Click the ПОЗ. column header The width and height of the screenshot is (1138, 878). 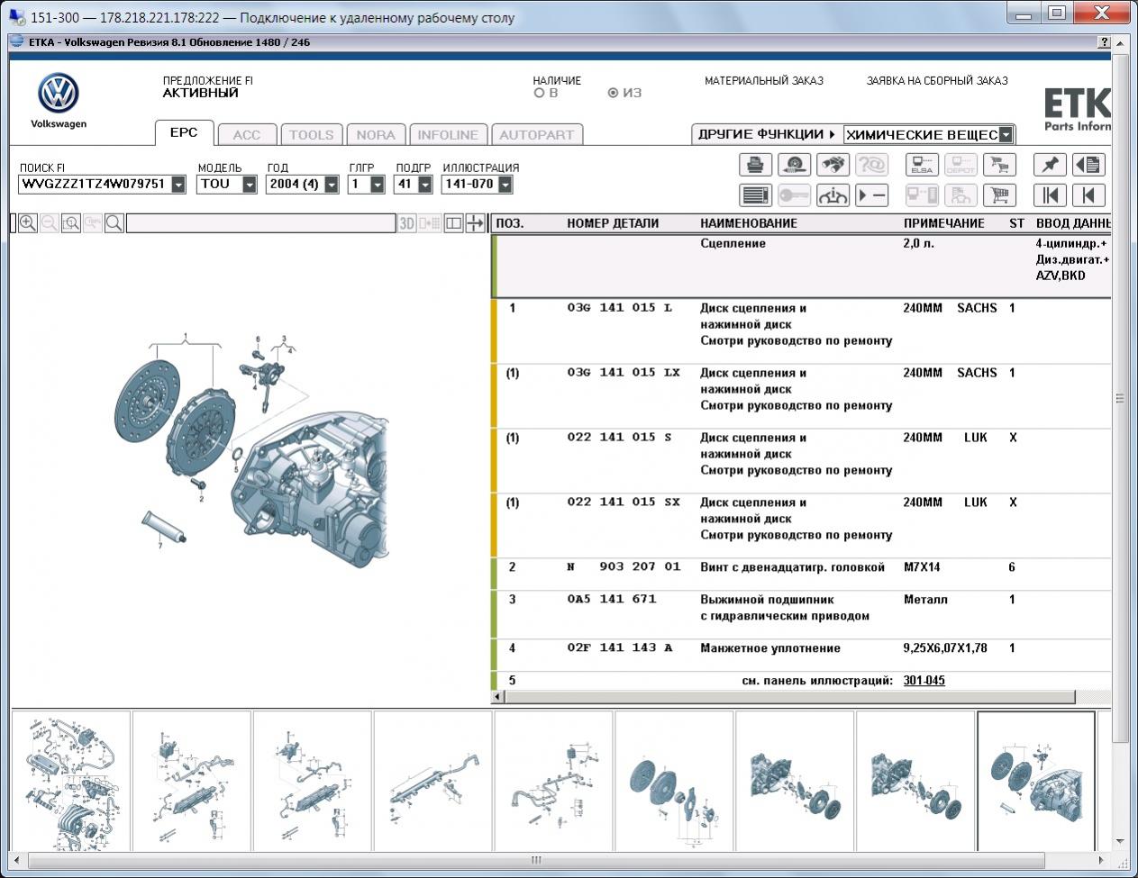(x=510, y=223)
